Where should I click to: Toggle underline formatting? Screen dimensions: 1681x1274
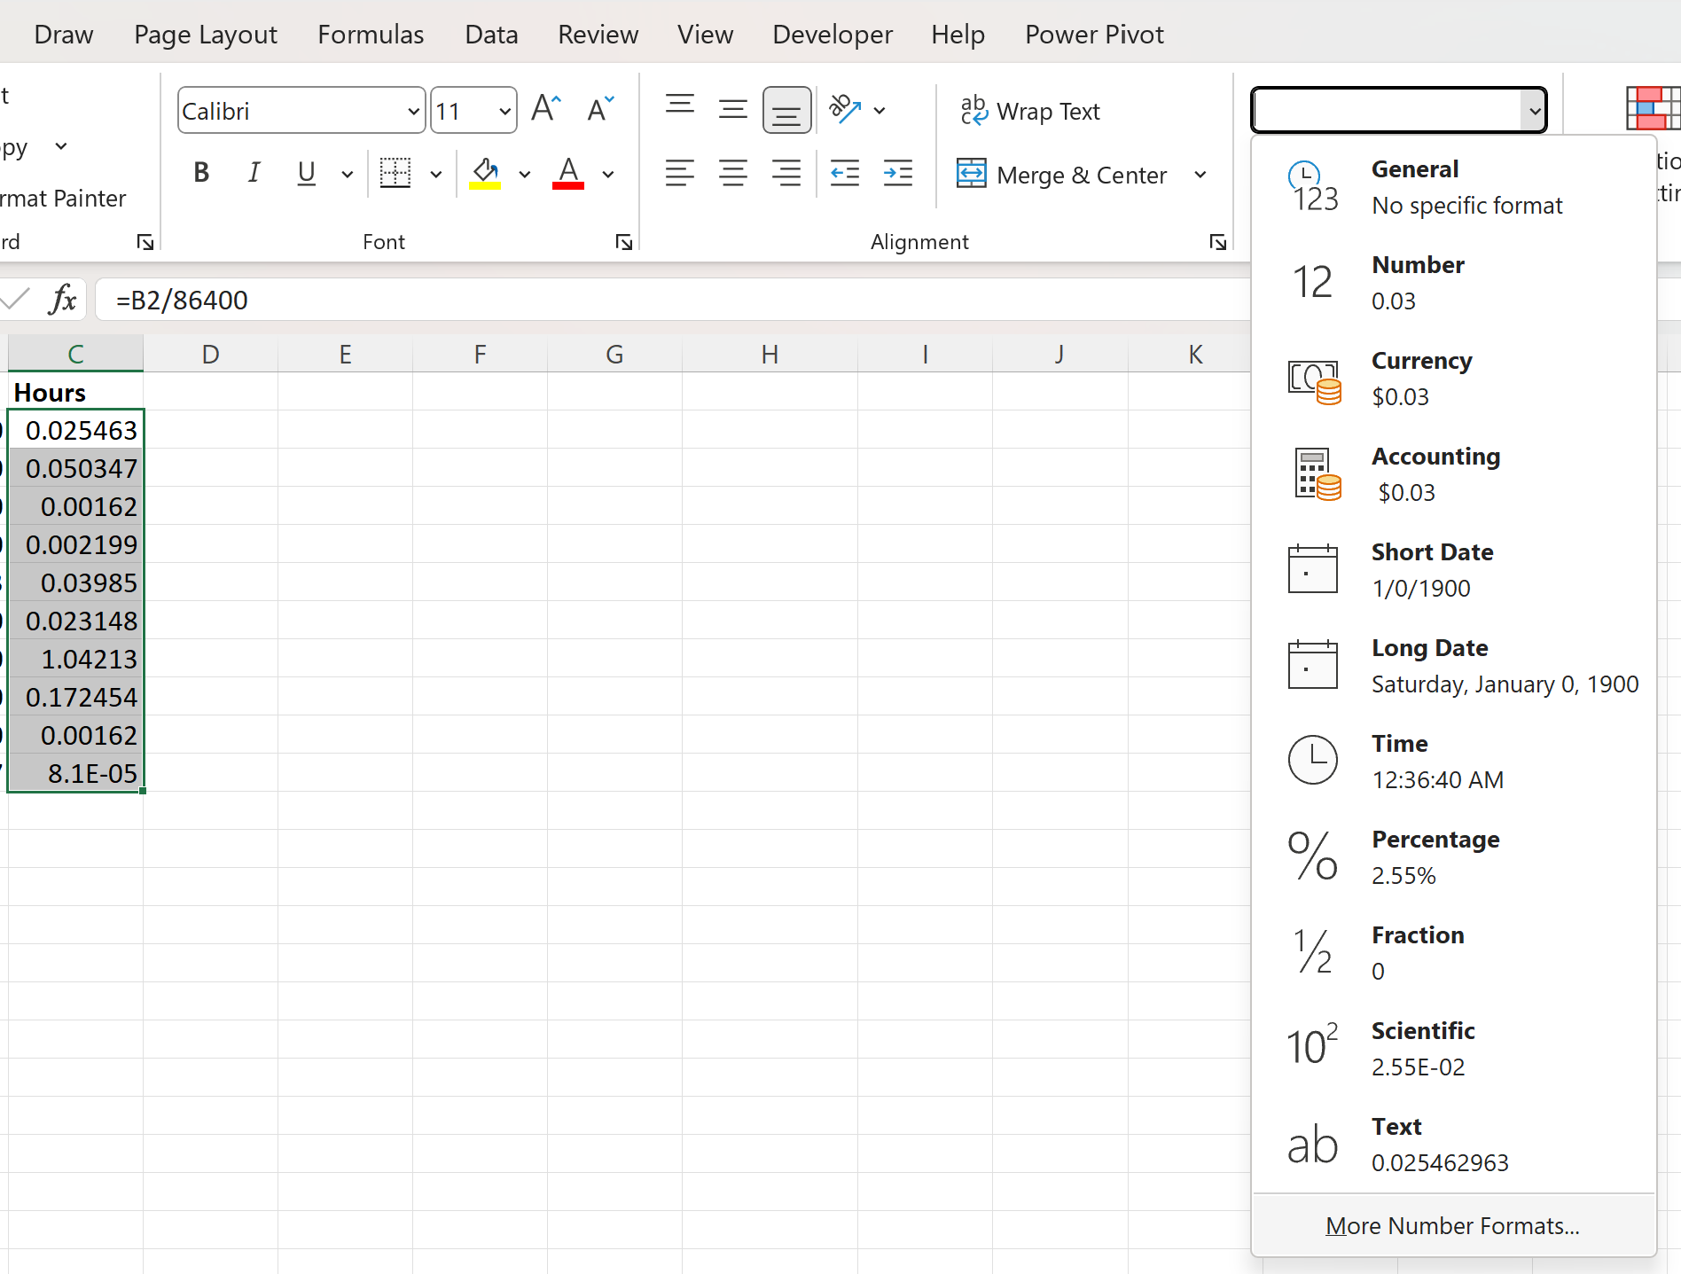306,173
